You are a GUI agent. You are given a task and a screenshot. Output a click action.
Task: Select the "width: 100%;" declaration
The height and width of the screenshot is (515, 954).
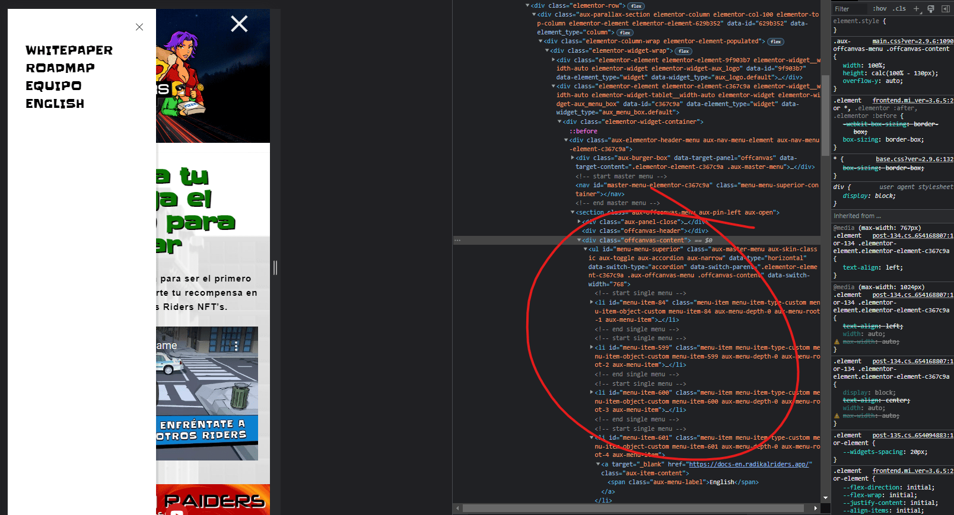point(864,66)
